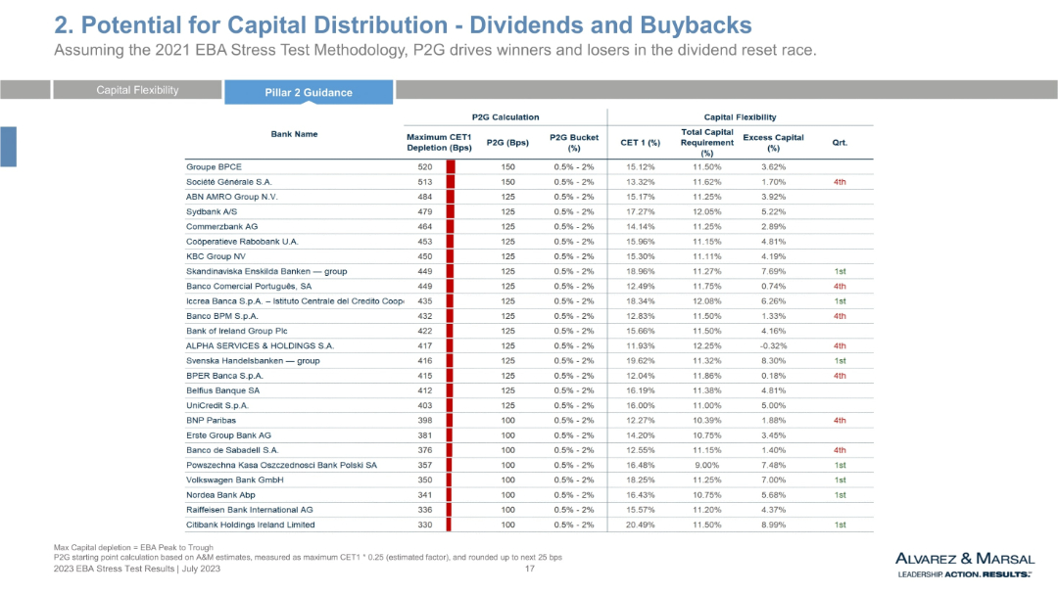Select Citibank Holdings Ireland Limited name

pos(251,525)
